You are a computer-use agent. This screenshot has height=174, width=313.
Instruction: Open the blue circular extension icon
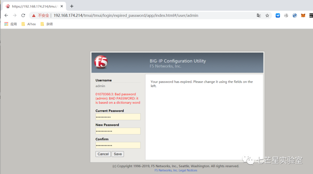295,15
